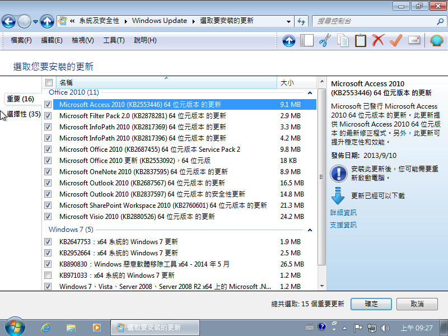The width and height of the screenshot is (448, 336).
Task: Open the Windows Start button
Action: [15, 327]
